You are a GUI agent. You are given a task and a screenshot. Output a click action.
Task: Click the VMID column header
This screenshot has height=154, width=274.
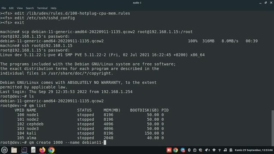[19, 110]
